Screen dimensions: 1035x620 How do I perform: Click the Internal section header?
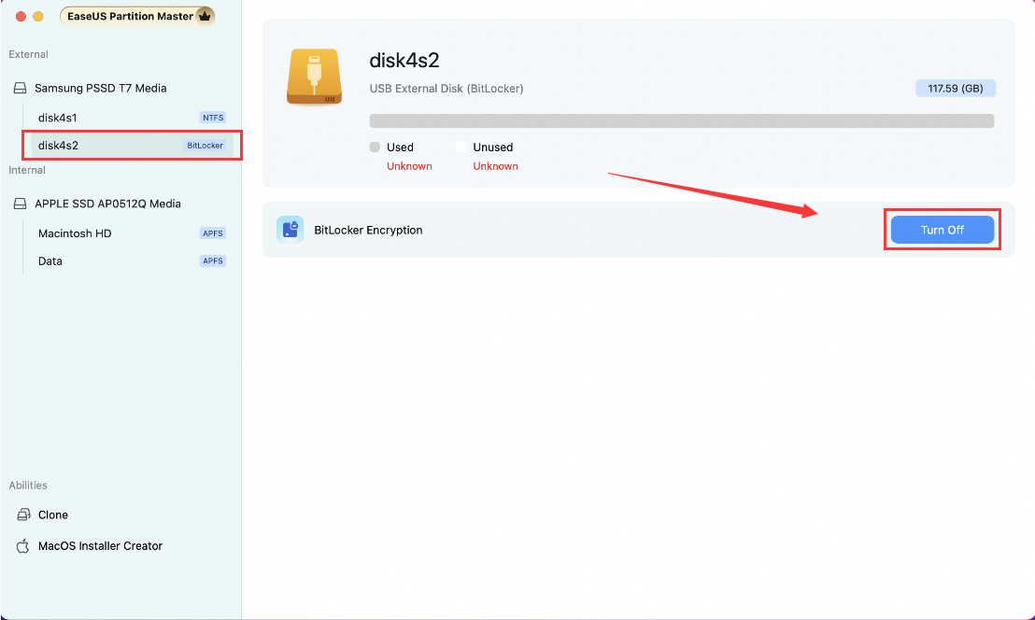point(27,170)
